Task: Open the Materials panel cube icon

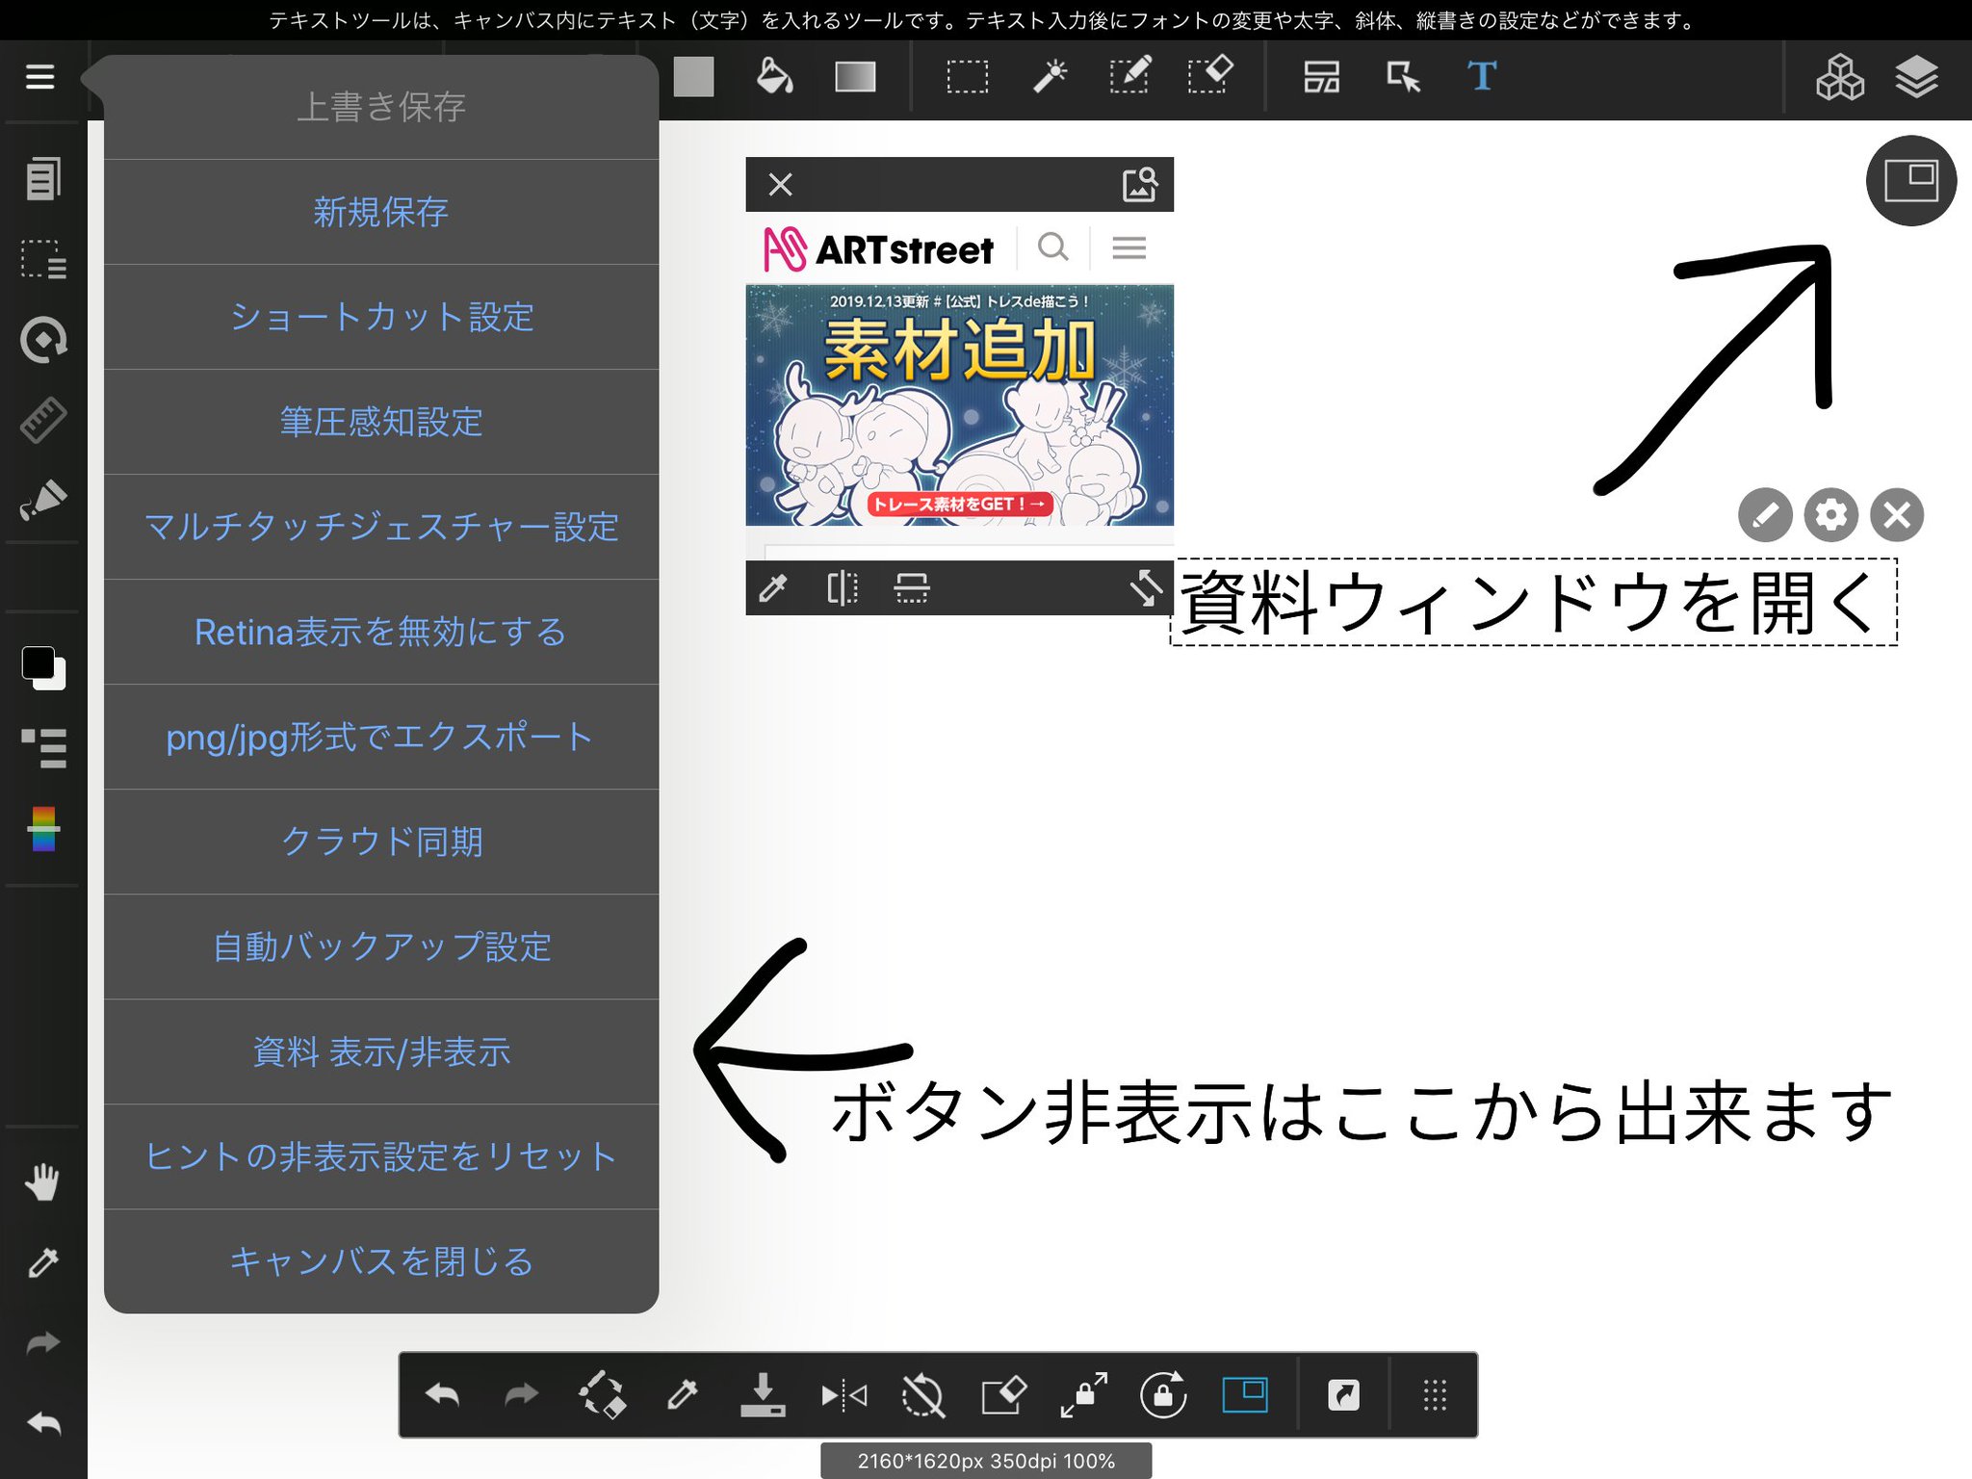Action: [1839, 79]
